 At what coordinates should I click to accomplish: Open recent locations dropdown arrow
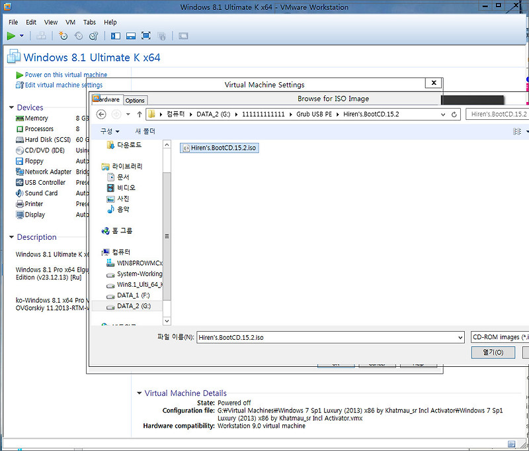pyautogui.click(x=128, y=114)
